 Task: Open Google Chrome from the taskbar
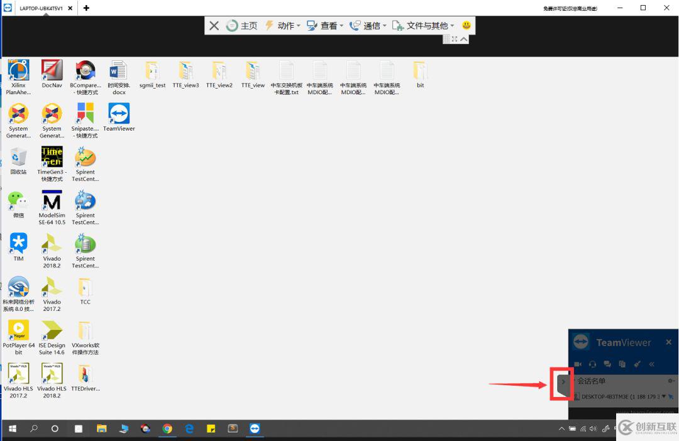point(167,428)
